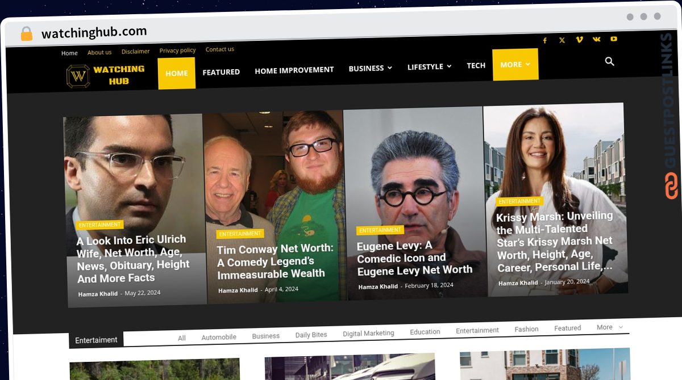Click the April 4, 2024 date text
This screenshot has width=682, height=380.
pos(281,289)
